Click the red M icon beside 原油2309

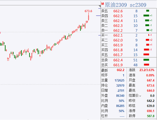pyautogui.click(x=102, y=4)
